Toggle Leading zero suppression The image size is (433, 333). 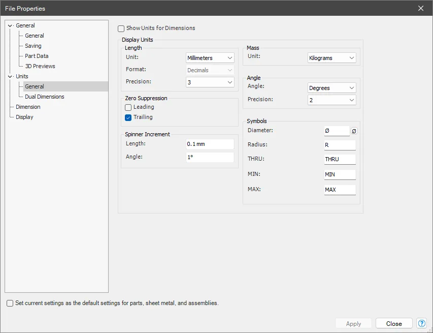[128, 107]
